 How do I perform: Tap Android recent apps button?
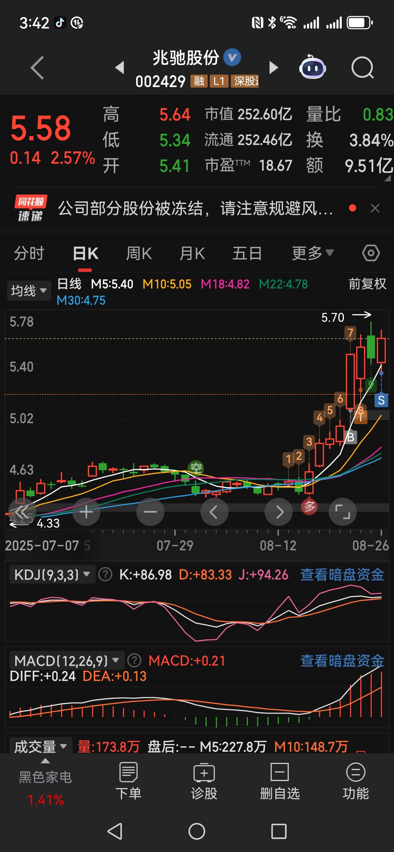tap(279, 831)
